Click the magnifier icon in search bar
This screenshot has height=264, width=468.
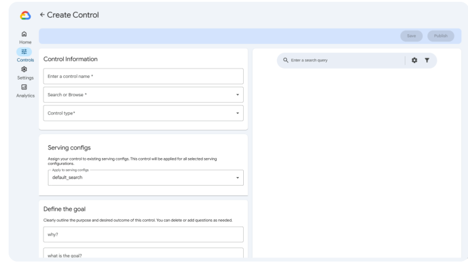coord(286,60)
